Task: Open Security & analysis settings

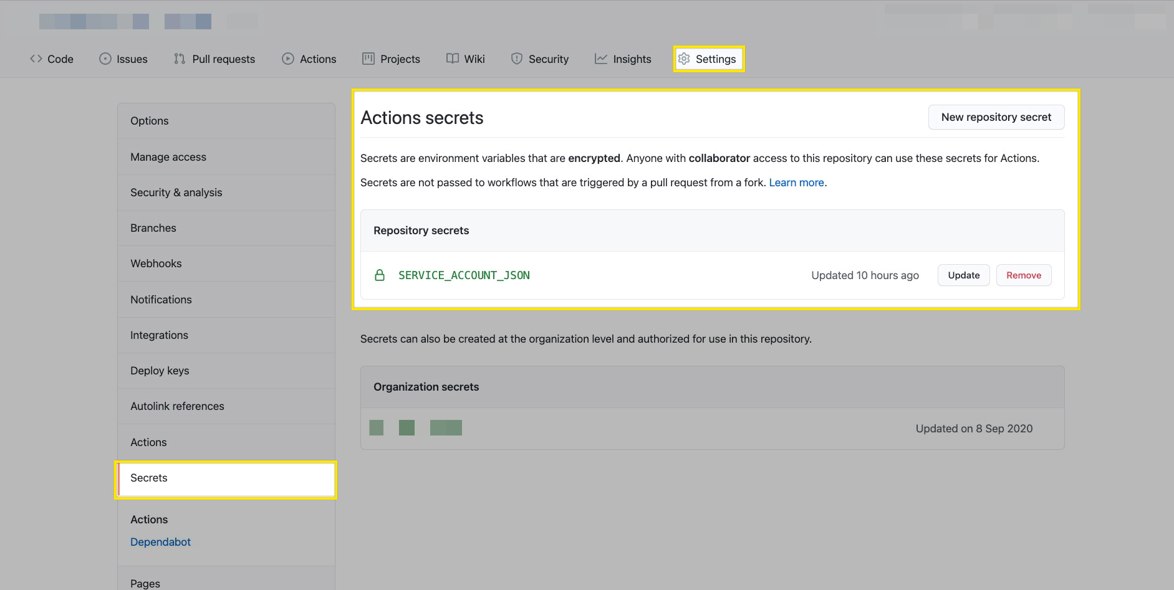Action: pos(226,193)
